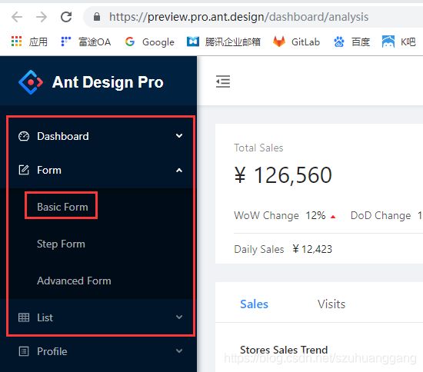Open the 腾讯企业邮箱 bookmark
This screenshot has height=372, width=423.
pyautogui.click(x=224, y=42)
